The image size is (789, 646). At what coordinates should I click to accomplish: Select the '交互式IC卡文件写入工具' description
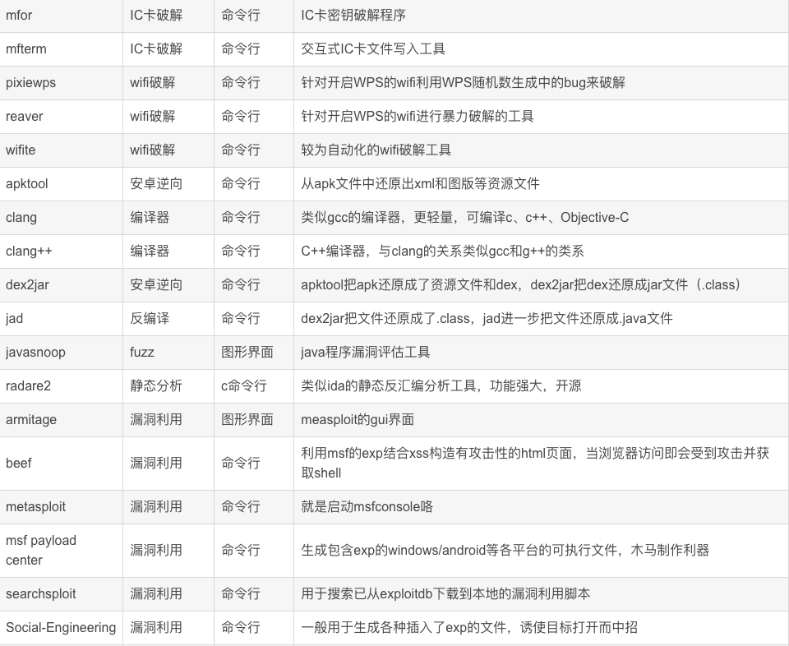[373, 48]
